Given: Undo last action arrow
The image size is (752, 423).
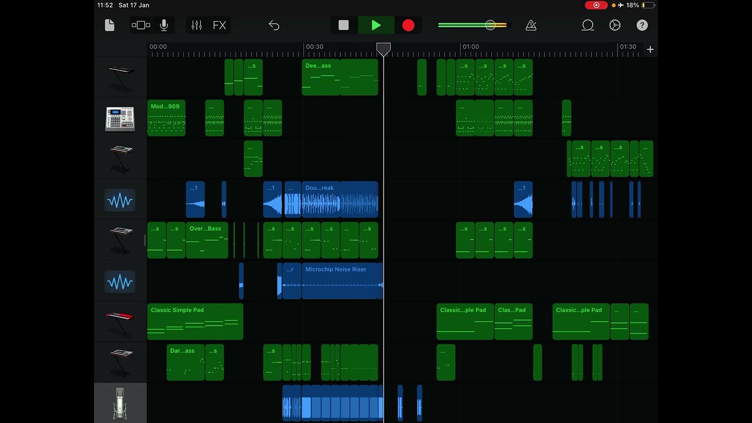Looking at the screenshot, I should [x=274, y=25].
